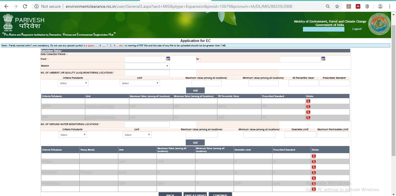The height and width of the screenshot is (196, 396).
Task: Click the Maximum Permissible Limit input field
Action: 333,135
